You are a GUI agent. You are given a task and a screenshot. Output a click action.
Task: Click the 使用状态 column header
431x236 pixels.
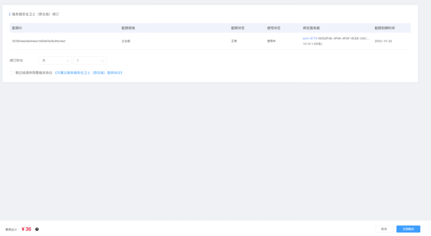[273, 28]
